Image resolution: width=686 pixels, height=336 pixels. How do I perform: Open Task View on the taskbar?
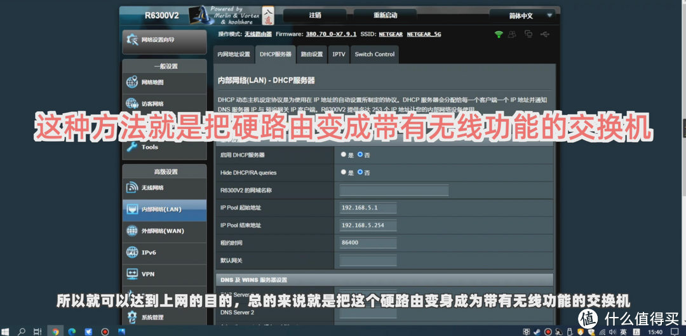(x=38, y=332)
